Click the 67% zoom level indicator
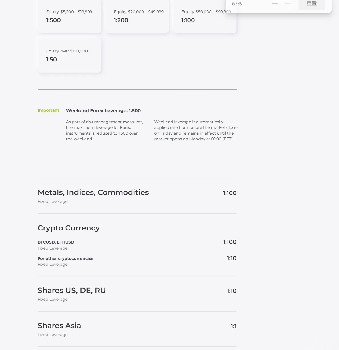This screenshot has height=350, width=339. click(x=237, y=4)
